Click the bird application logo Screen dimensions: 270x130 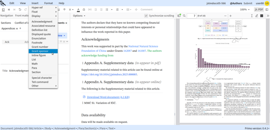click(3, 3)
